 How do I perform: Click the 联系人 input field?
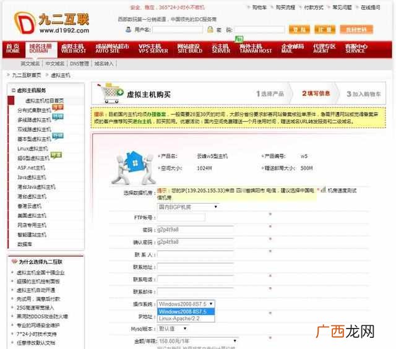point(196,254)
